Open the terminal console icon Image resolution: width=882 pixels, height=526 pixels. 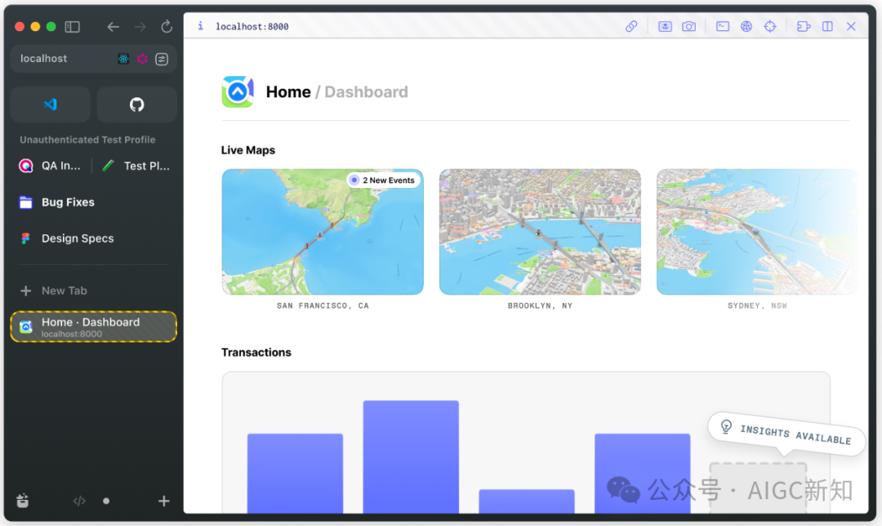click(x=723, y=26)
